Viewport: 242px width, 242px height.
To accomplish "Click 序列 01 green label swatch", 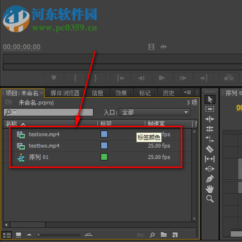I will tap(104, 157).
